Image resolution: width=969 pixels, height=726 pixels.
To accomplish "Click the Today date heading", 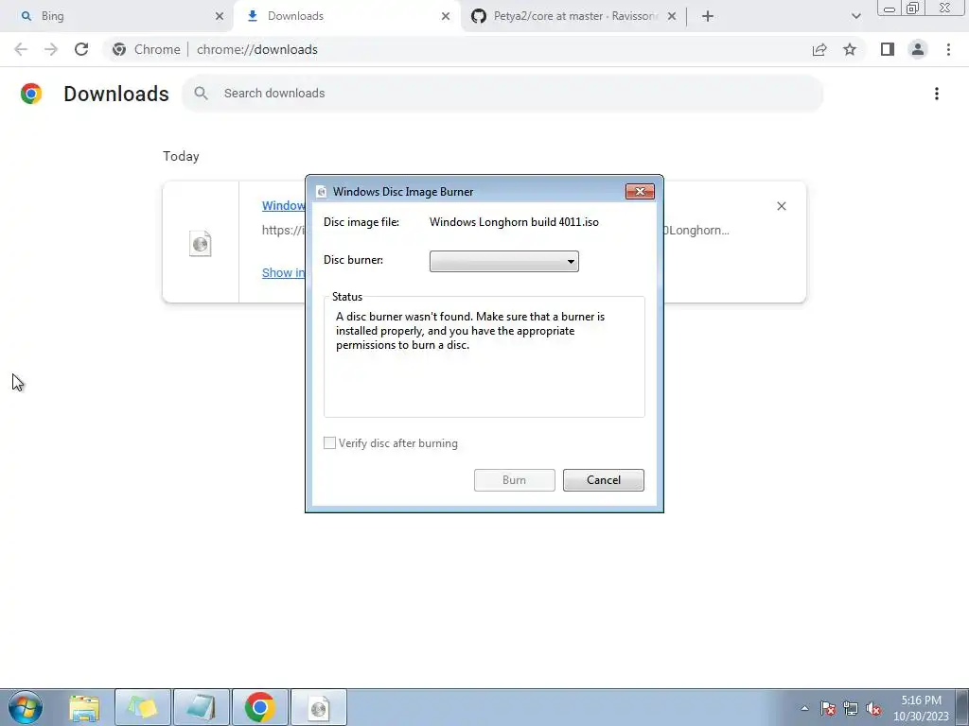I will point(181,156).
